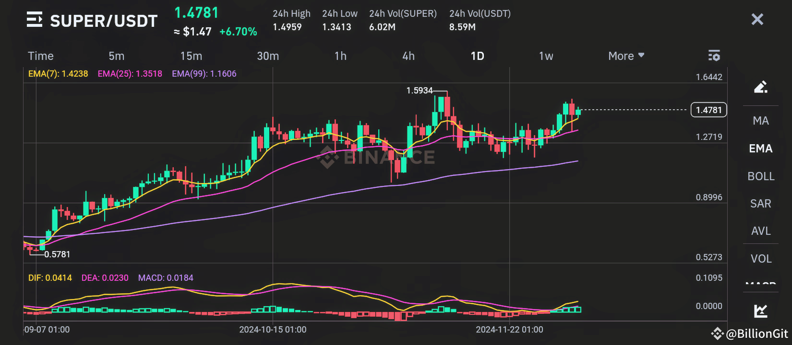Toggle the VOL indicator
This screenshot has width=792, height=345.
[x=760, y=259]
